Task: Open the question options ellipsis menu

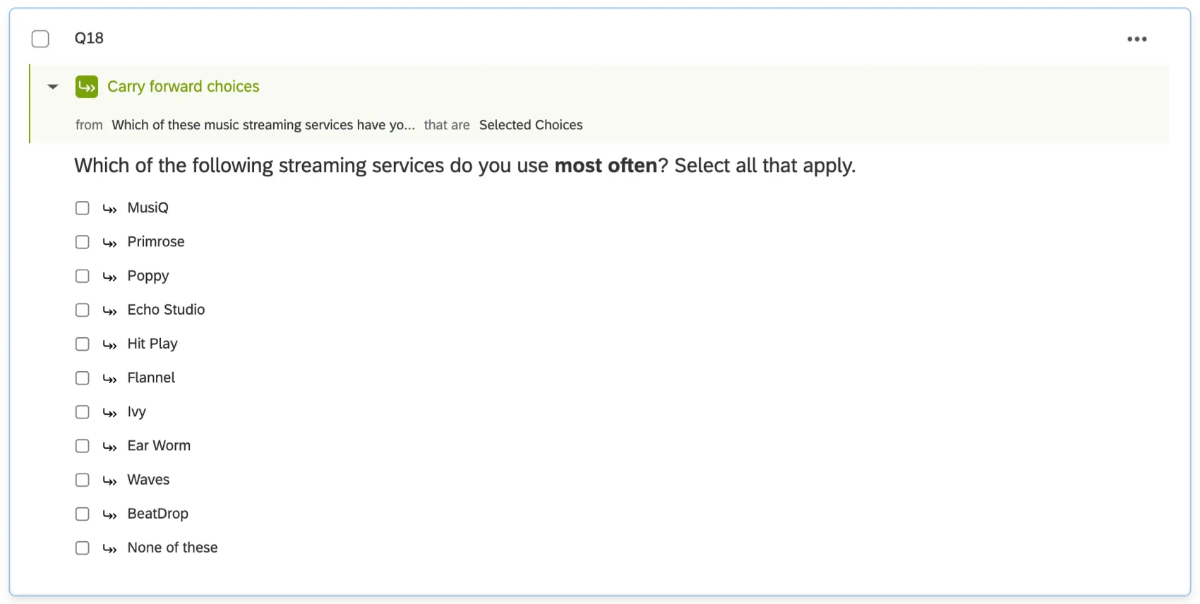Action: click(1136, 39)
